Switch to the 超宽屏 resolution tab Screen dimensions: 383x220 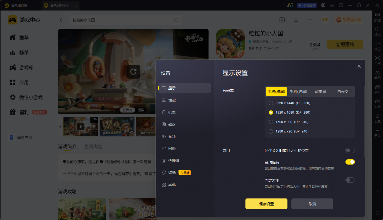click(321, 92)
